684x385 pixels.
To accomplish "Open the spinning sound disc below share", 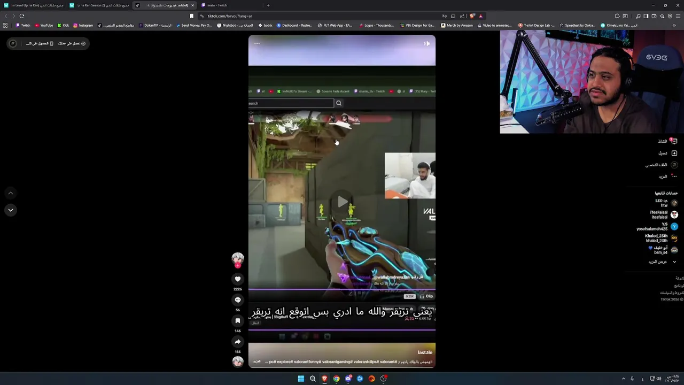I will pos(238,361).
